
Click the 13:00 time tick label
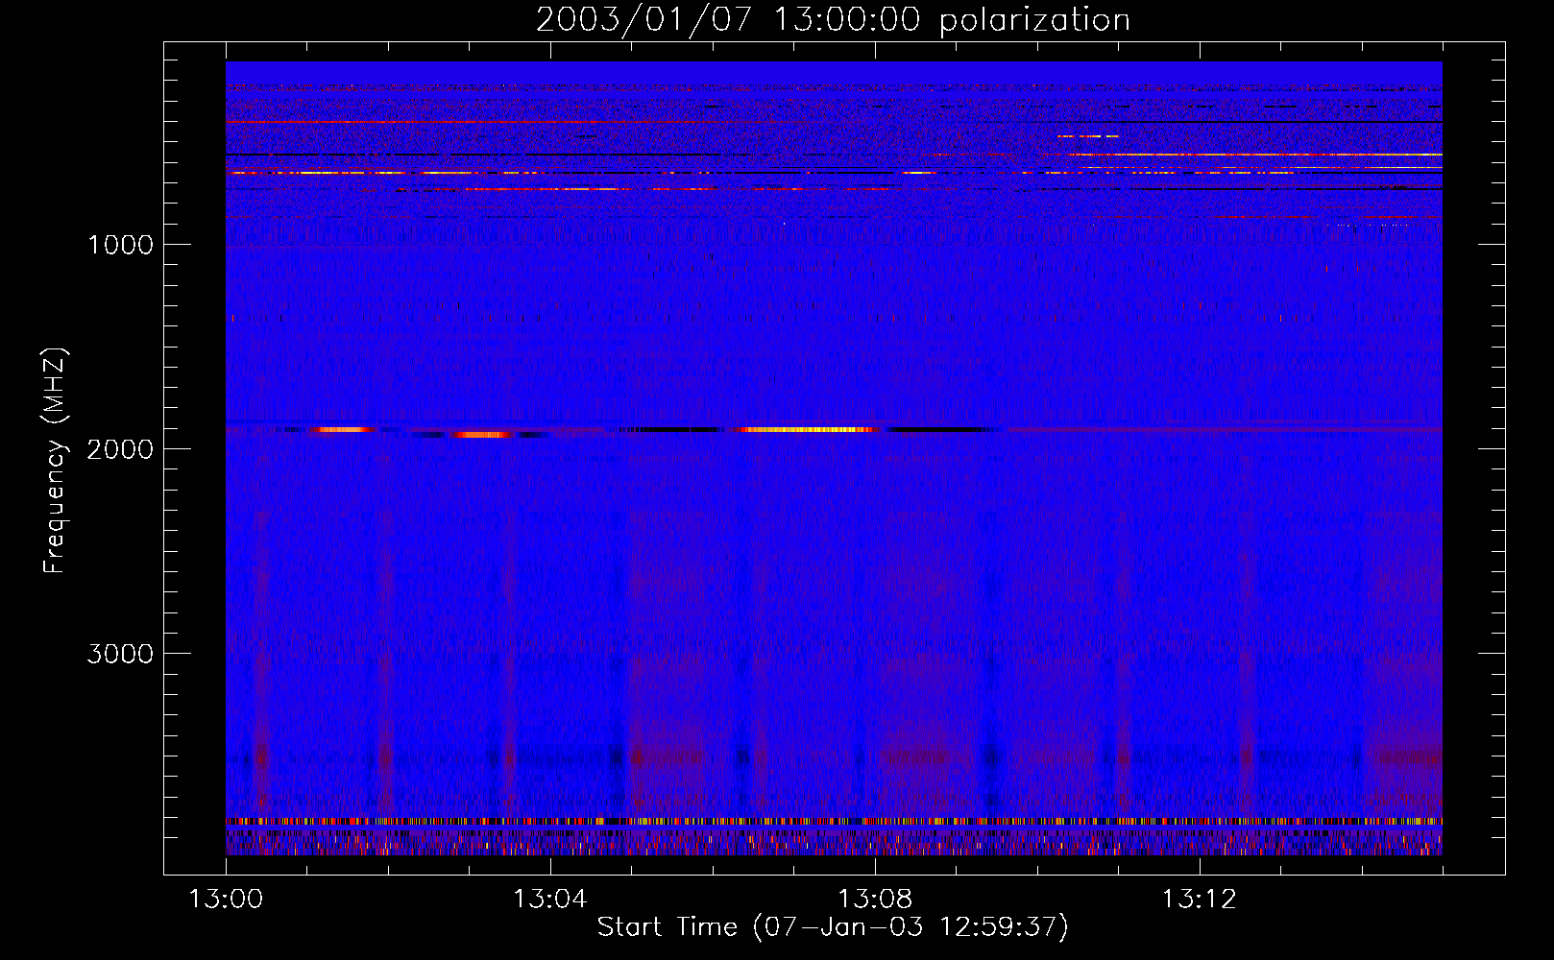226,900
